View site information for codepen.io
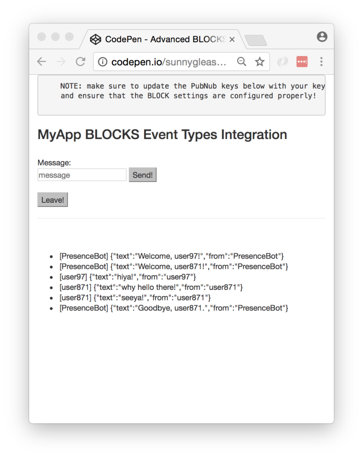Screen dimensions: 363x458 tap(102, 62)
